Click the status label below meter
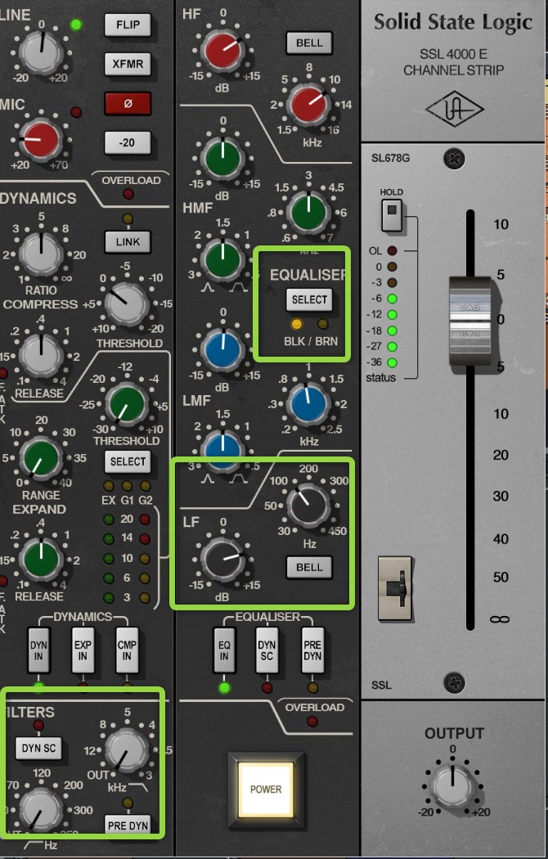The image size is (548, 859). pos(381,378)
